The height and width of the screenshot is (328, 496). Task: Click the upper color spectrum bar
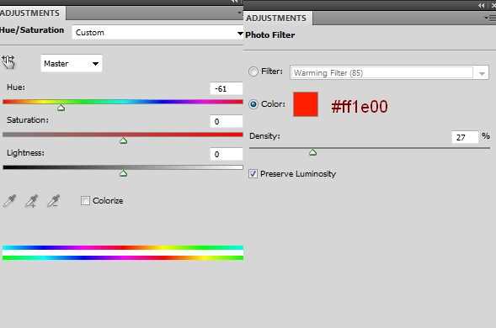123,248
